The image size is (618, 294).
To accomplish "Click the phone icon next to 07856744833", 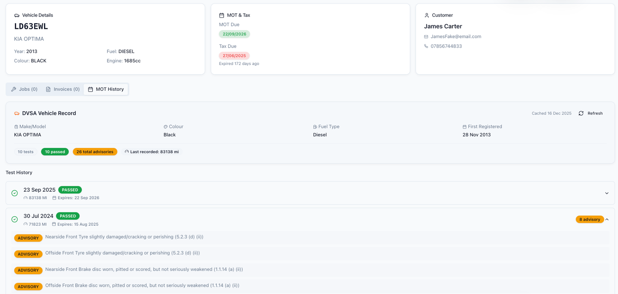I will tap(426, 46).
